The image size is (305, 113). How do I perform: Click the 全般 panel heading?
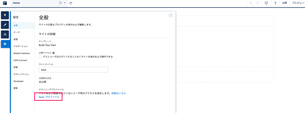tap(44, 17)
